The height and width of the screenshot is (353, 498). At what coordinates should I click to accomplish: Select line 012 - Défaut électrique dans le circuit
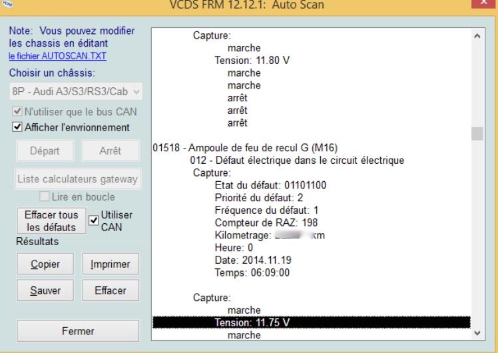[x=297, y=160]
